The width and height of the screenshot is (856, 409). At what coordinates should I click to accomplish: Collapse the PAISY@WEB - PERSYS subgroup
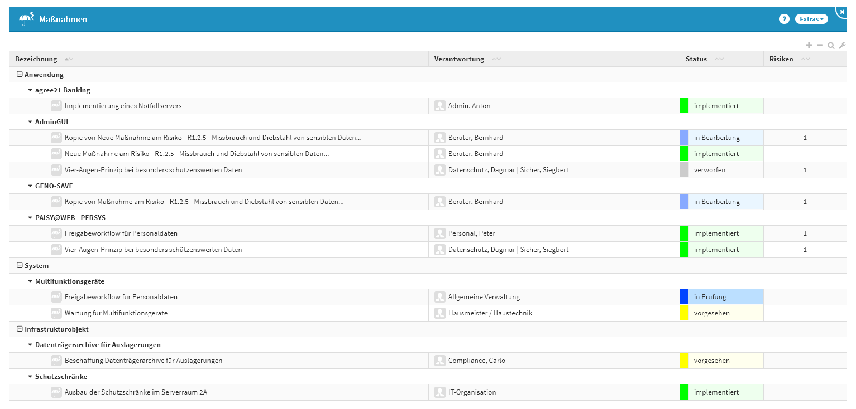[30, 218]
